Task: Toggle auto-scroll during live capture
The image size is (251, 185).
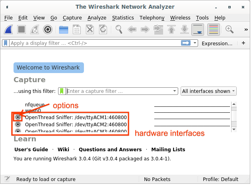Action: [x=198, y=29]
